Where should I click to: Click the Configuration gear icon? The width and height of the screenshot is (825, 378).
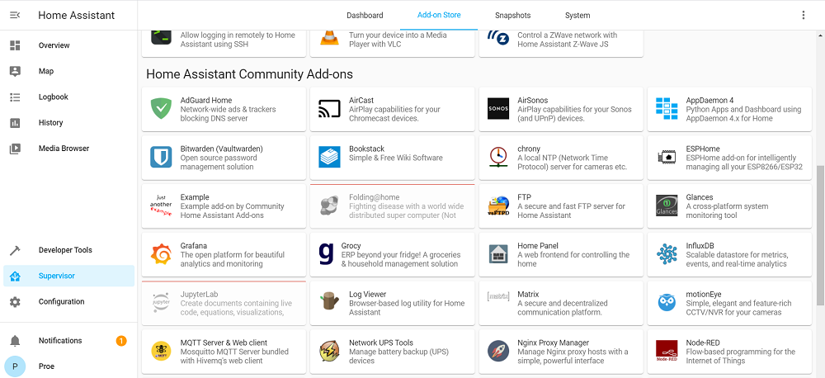(15, 302)
